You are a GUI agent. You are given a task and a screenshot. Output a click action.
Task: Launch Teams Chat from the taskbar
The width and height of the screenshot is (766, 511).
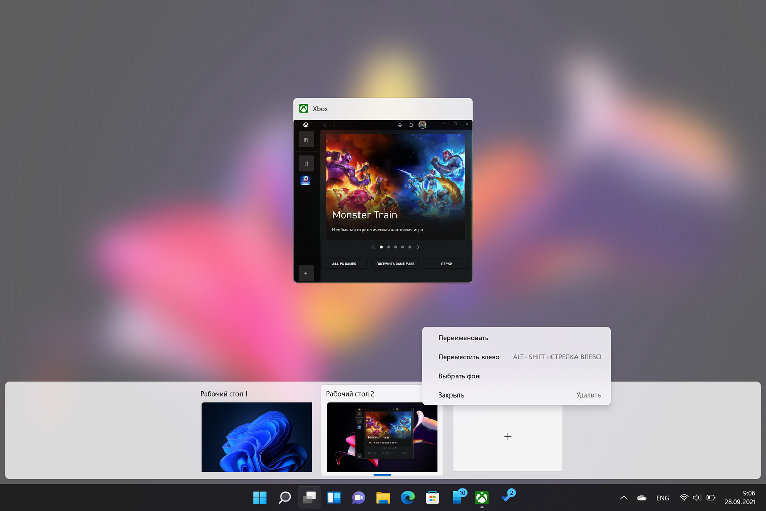[x=358, y=498]
